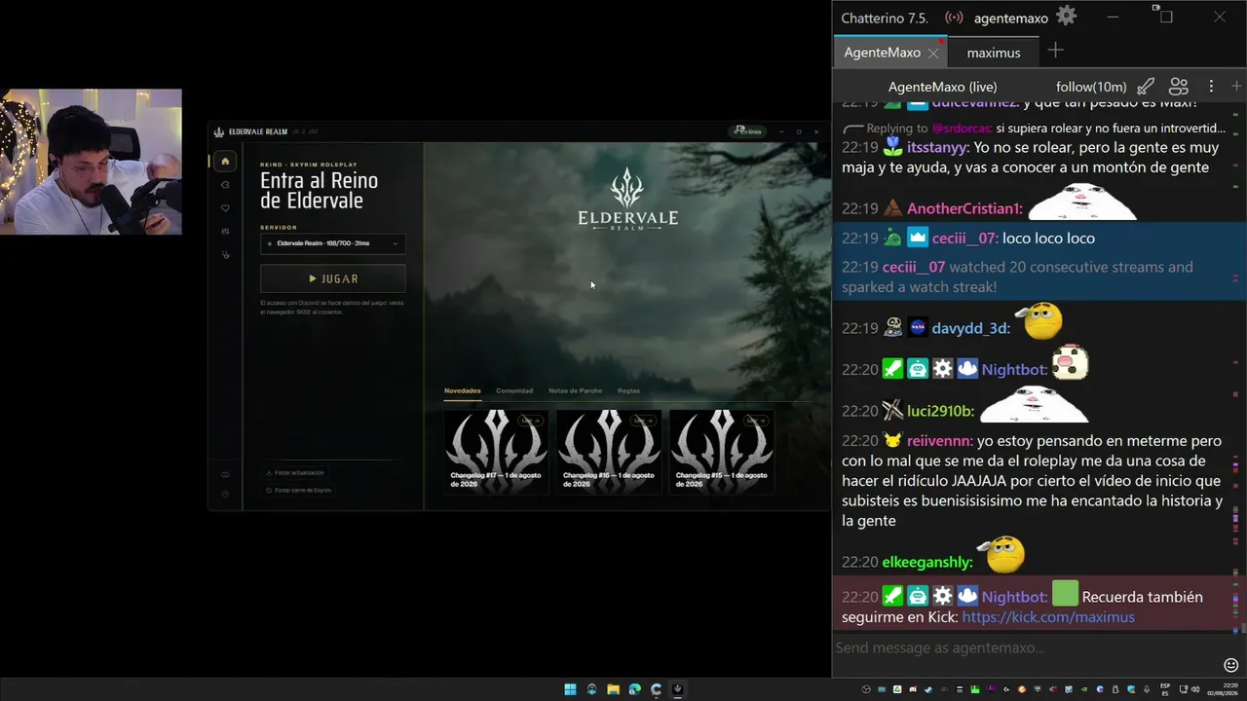Click the live streaming status icon in Chatterino

(x=954, y=18)
